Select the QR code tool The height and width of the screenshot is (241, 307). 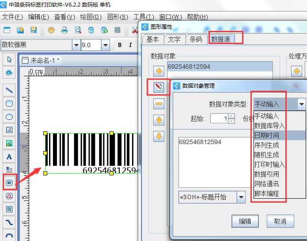[x=9, y=209]
